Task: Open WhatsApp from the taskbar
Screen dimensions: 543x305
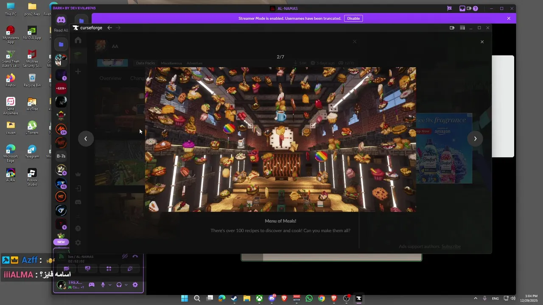Action: pyautogui.click(x=309, y=298)
